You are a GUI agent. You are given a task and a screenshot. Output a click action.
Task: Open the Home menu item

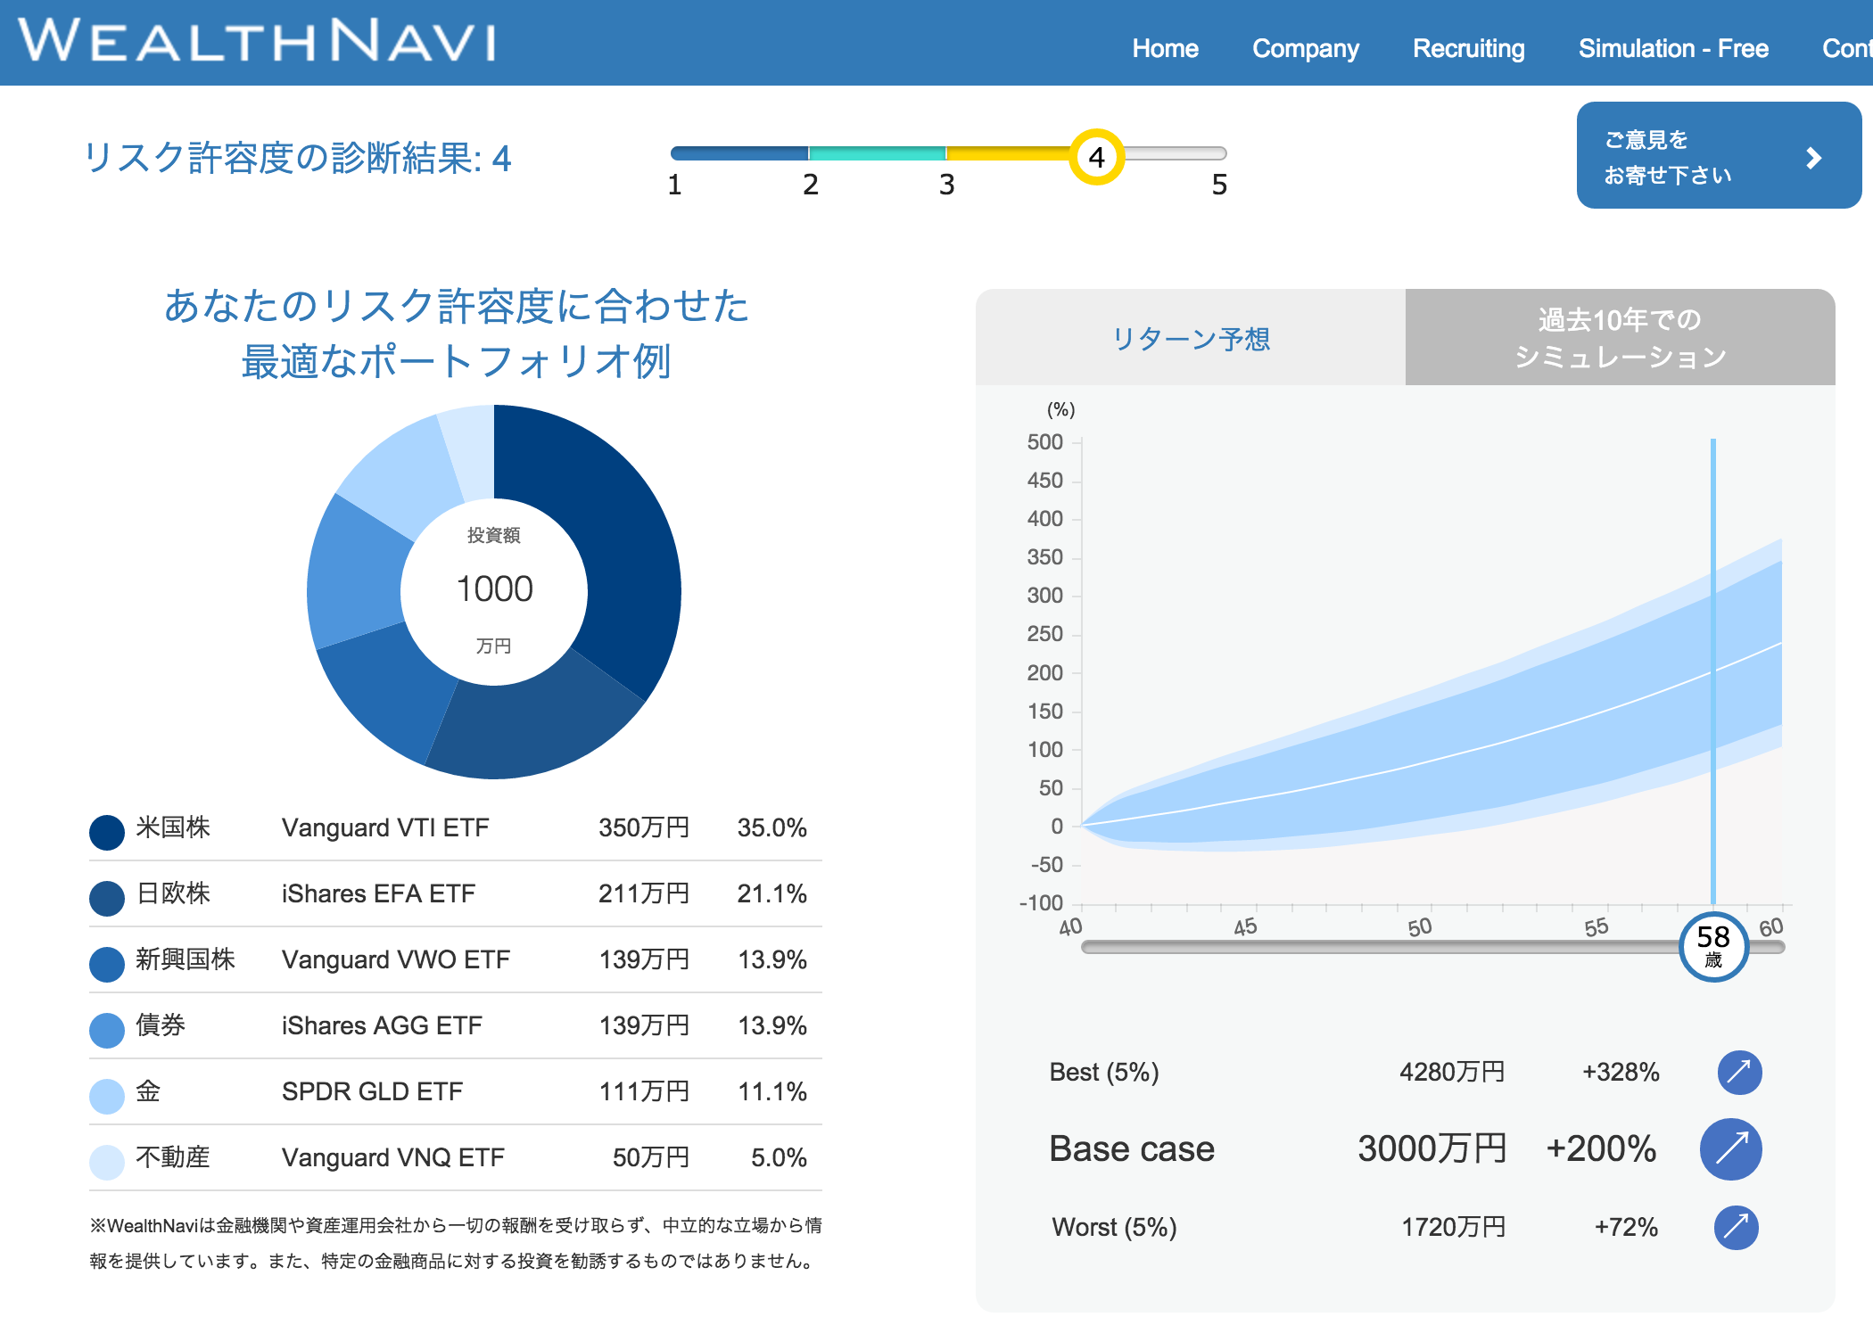[x=1165, y=48]
